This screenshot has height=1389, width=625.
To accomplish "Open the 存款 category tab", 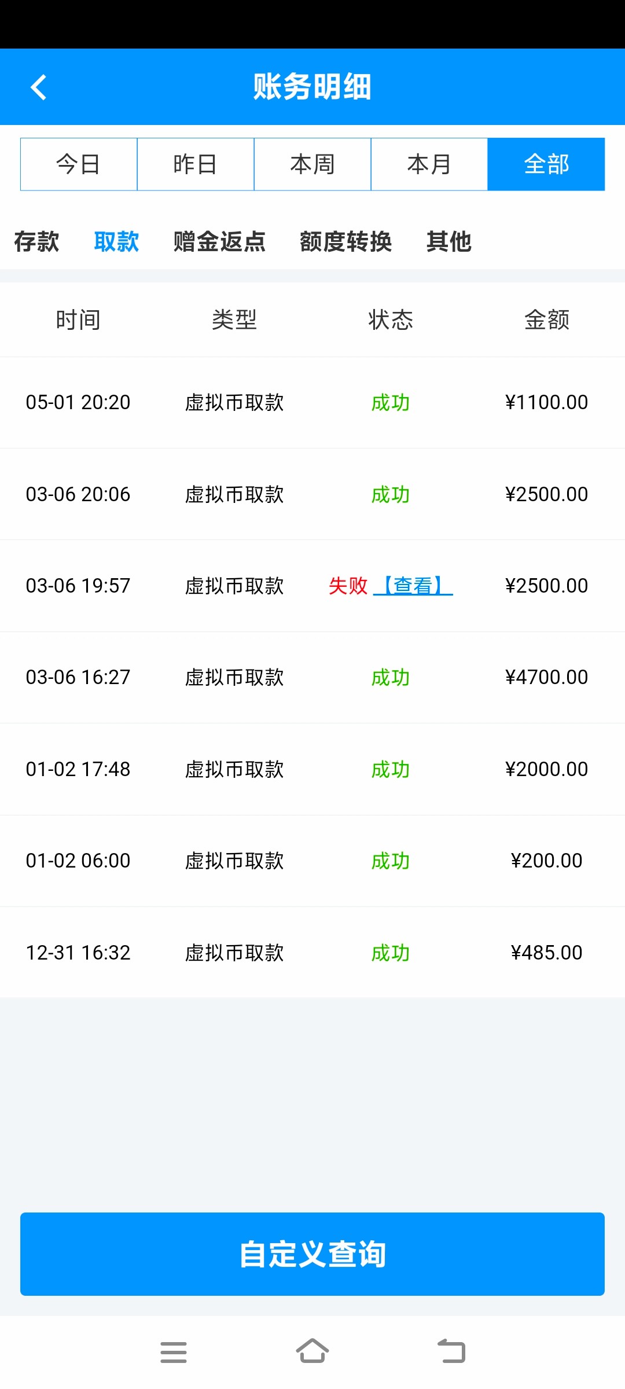I will coord(36,241).
